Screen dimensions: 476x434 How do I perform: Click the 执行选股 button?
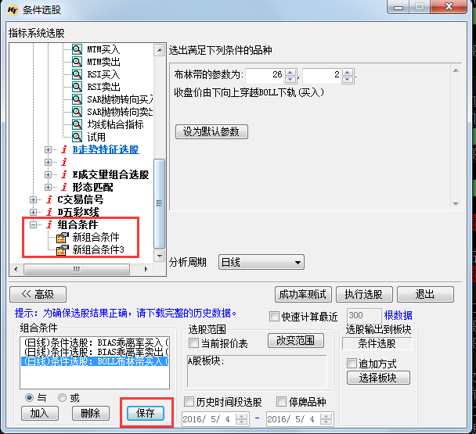coord(363,294)
